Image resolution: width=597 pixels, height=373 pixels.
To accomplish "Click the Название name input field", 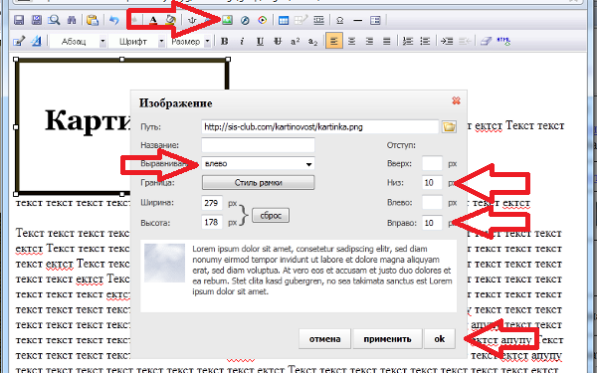I will (258, 145).
